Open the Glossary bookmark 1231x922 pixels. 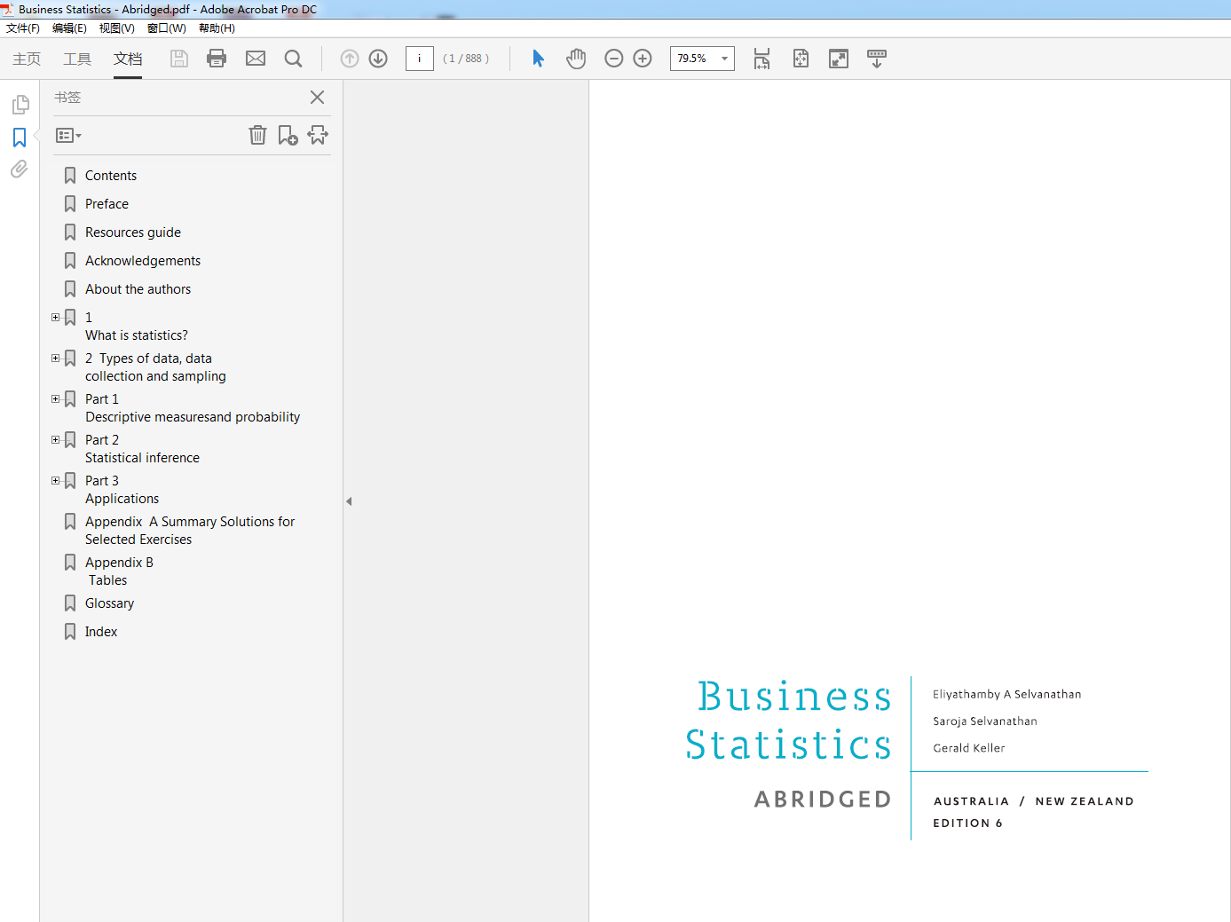109,603
